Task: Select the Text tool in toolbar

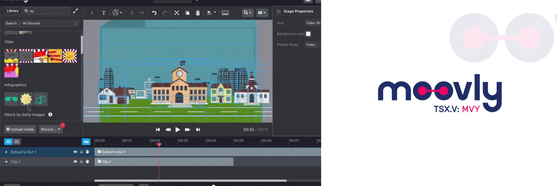Action: 104,13
